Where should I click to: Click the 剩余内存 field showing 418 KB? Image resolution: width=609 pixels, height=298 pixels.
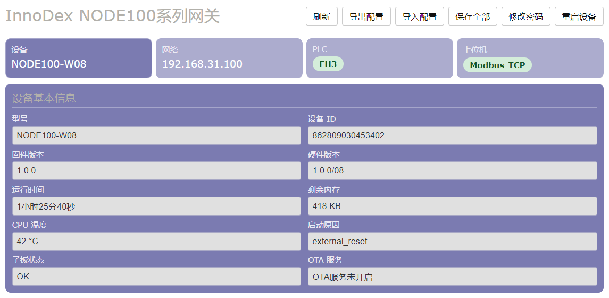point(453,206)
